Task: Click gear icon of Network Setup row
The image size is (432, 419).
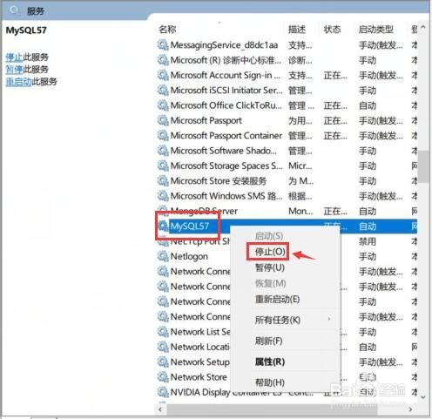Action: tap(163, 362)
